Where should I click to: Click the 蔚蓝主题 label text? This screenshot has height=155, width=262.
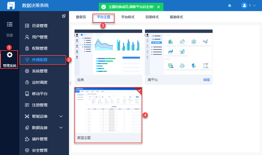tap(84, 138)
